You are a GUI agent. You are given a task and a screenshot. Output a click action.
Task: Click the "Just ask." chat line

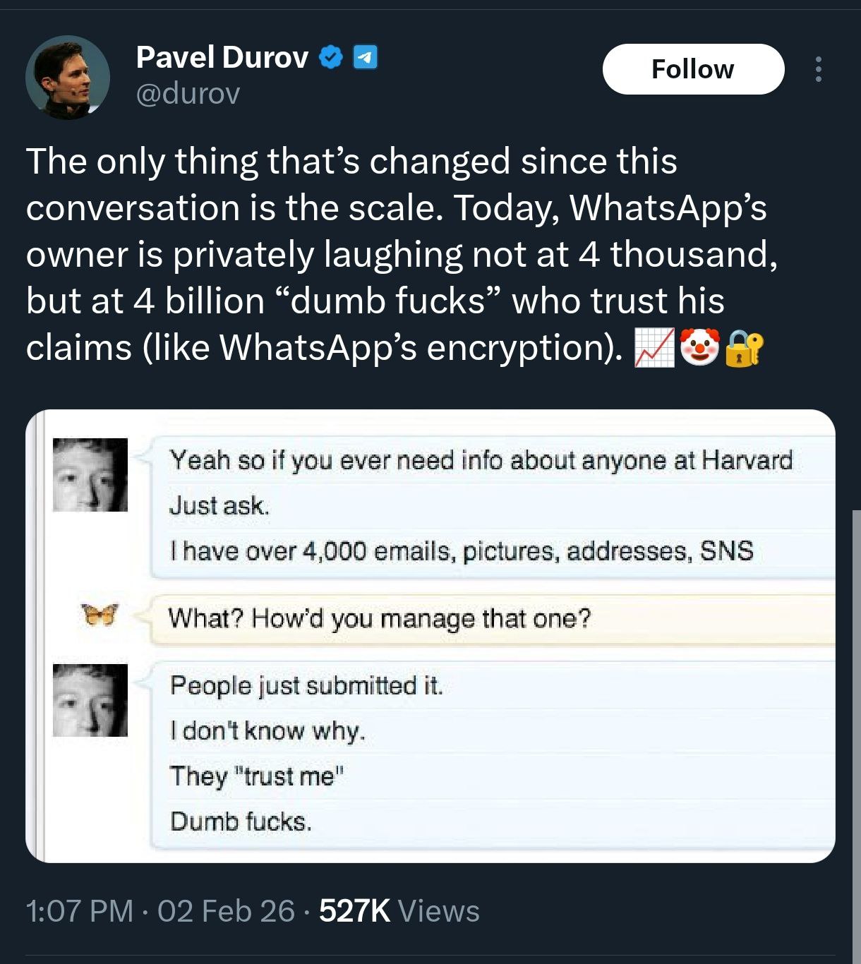[x=219, y=506]
